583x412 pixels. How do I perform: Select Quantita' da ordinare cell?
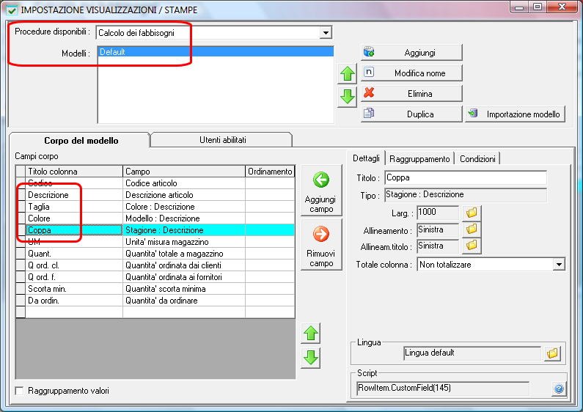pos(183,301)
